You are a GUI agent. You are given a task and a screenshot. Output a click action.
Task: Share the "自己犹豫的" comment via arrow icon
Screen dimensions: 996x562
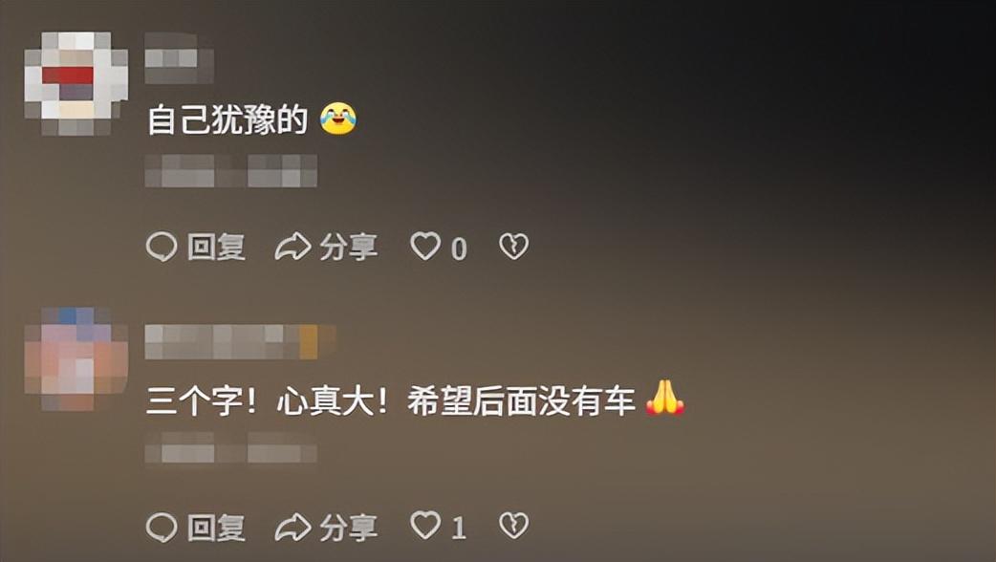click(x=292, y=247)
